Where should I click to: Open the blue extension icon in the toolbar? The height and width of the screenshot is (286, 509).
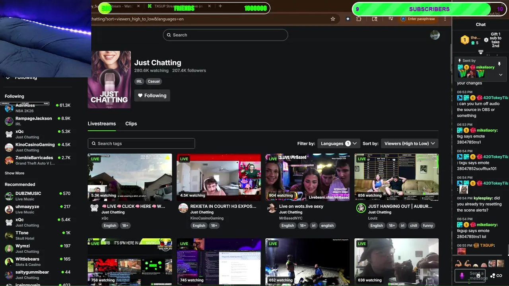348,19
